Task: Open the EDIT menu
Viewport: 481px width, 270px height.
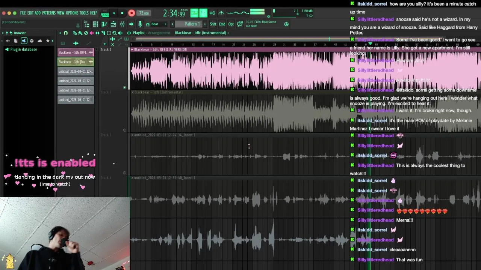Action: point(30,13)
